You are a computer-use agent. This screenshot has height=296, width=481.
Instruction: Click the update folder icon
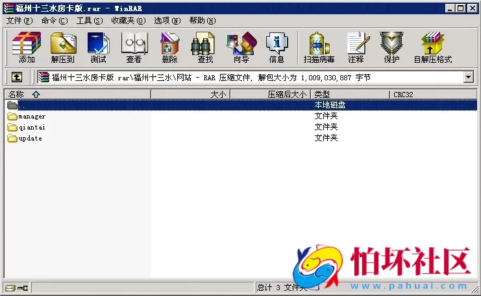click(12, 139)
